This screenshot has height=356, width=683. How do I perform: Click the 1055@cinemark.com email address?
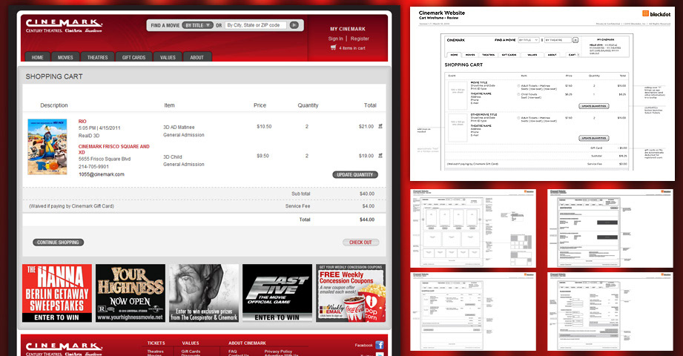(101, 174)
